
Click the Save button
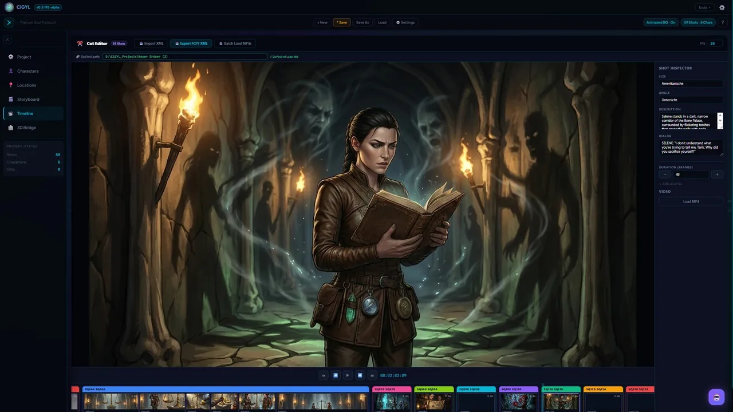342,22
